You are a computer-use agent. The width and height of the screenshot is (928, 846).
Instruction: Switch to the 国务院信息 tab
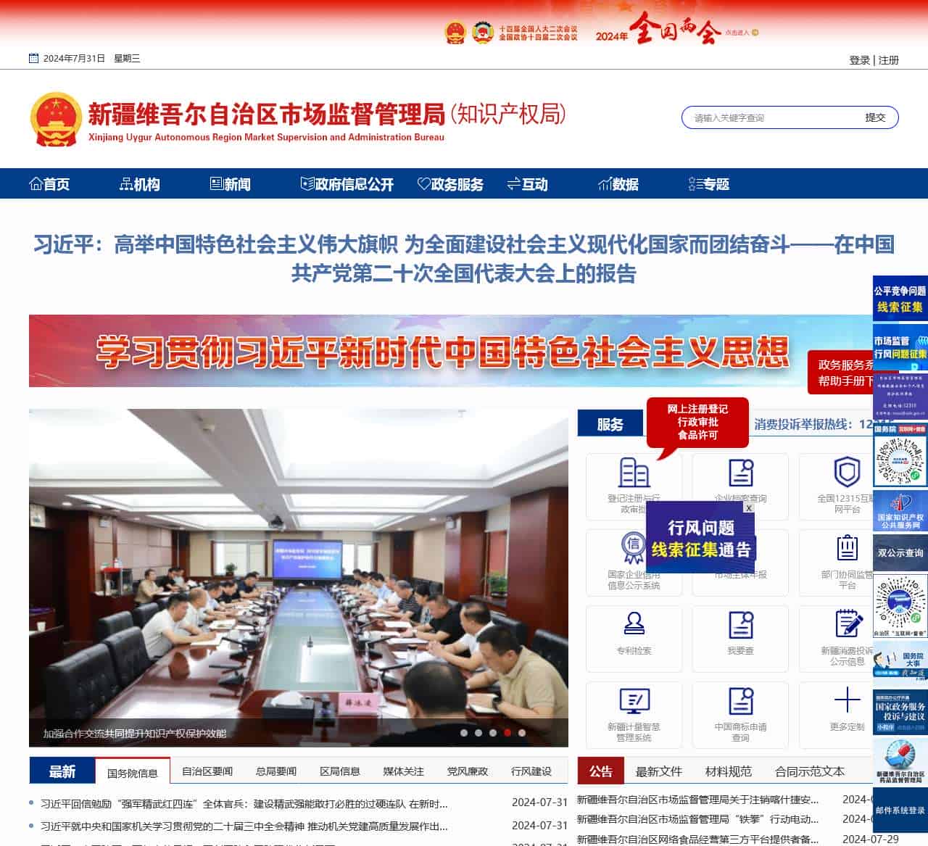[135, 772]
